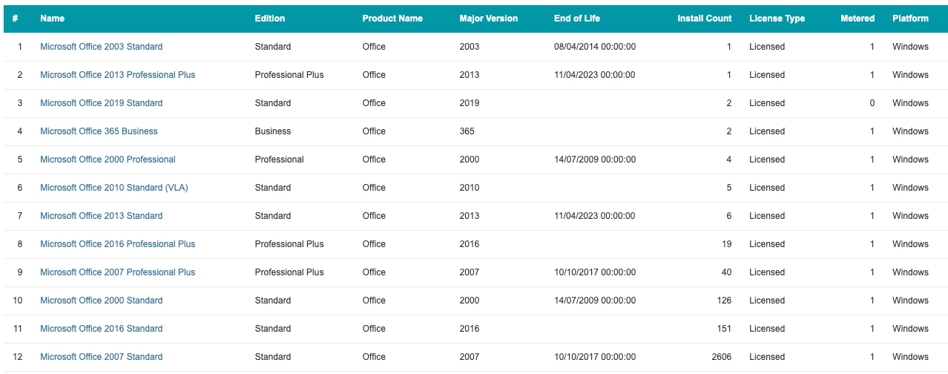The image size is (948, 374).
Task: Click Licensed cell in Office 365 Business row
Action: [767, 131]
